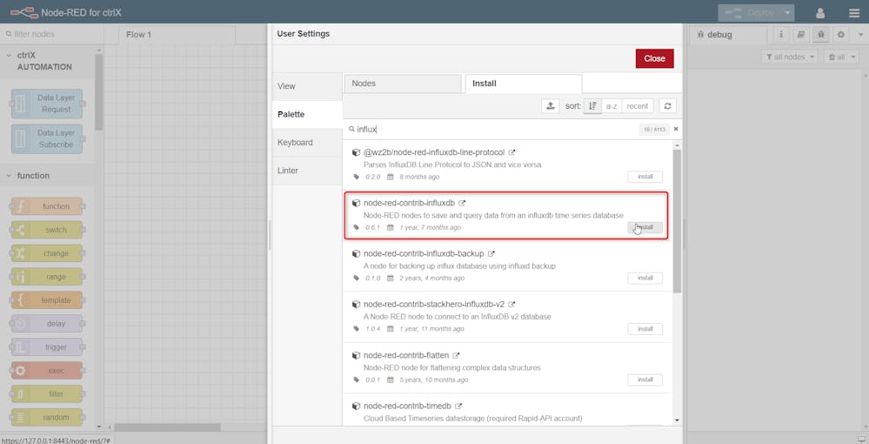This screenshot has height=444, width=869.
Task: Select the Data Layer Subscribe node
Action: [x=47, y=138]
